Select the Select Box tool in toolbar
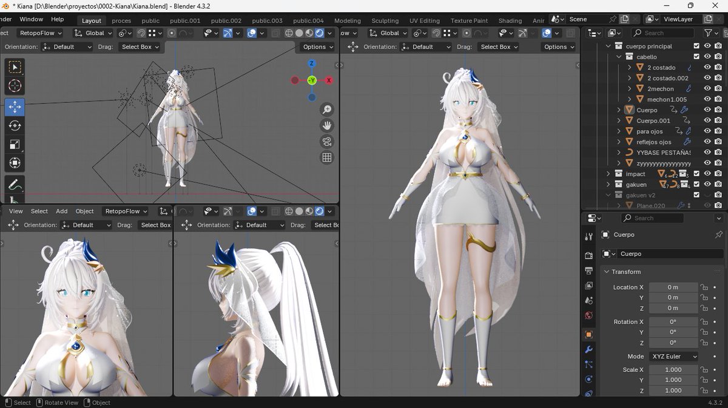Image resolution: width=728 pixels, height=408 pixels. point(15,67)
